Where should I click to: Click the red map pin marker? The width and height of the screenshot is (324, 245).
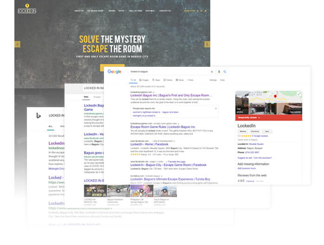point(275,97)
